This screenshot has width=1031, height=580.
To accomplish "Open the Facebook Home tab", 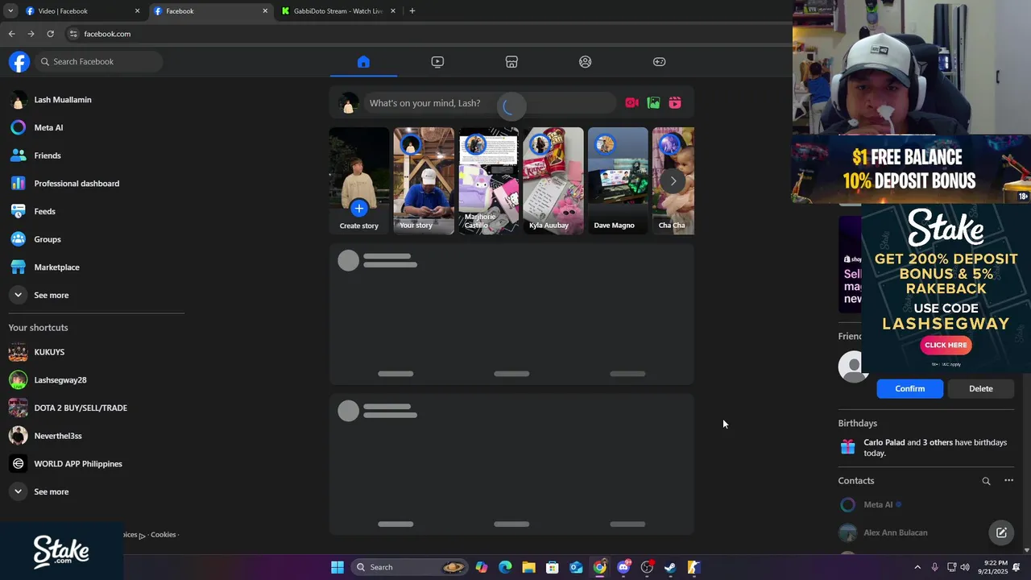I will click(x=363, y=62).
